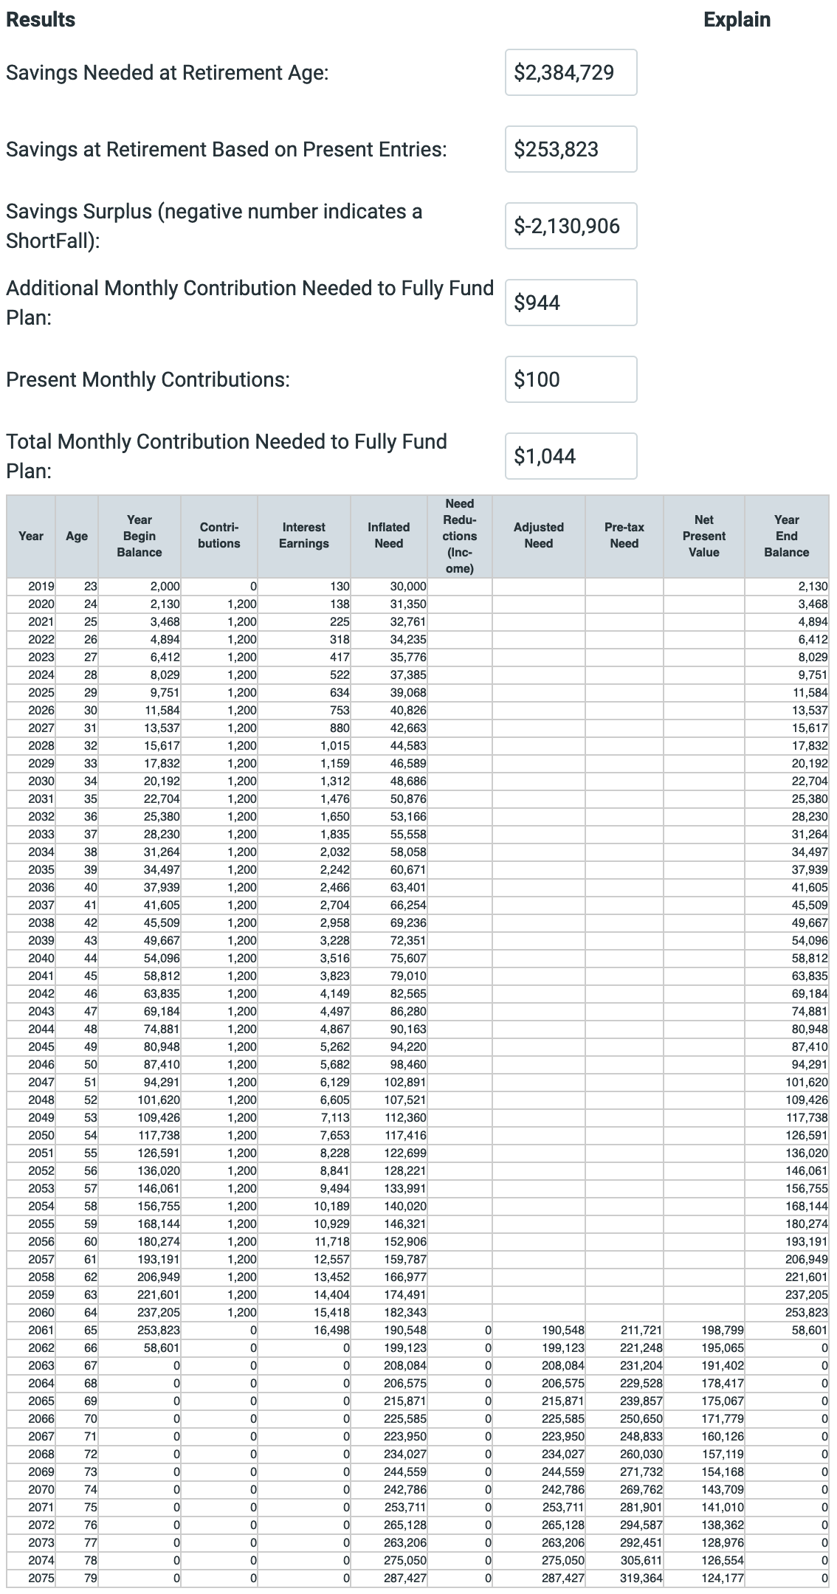
Task: Click the Contributions column header
Action: 219,536
